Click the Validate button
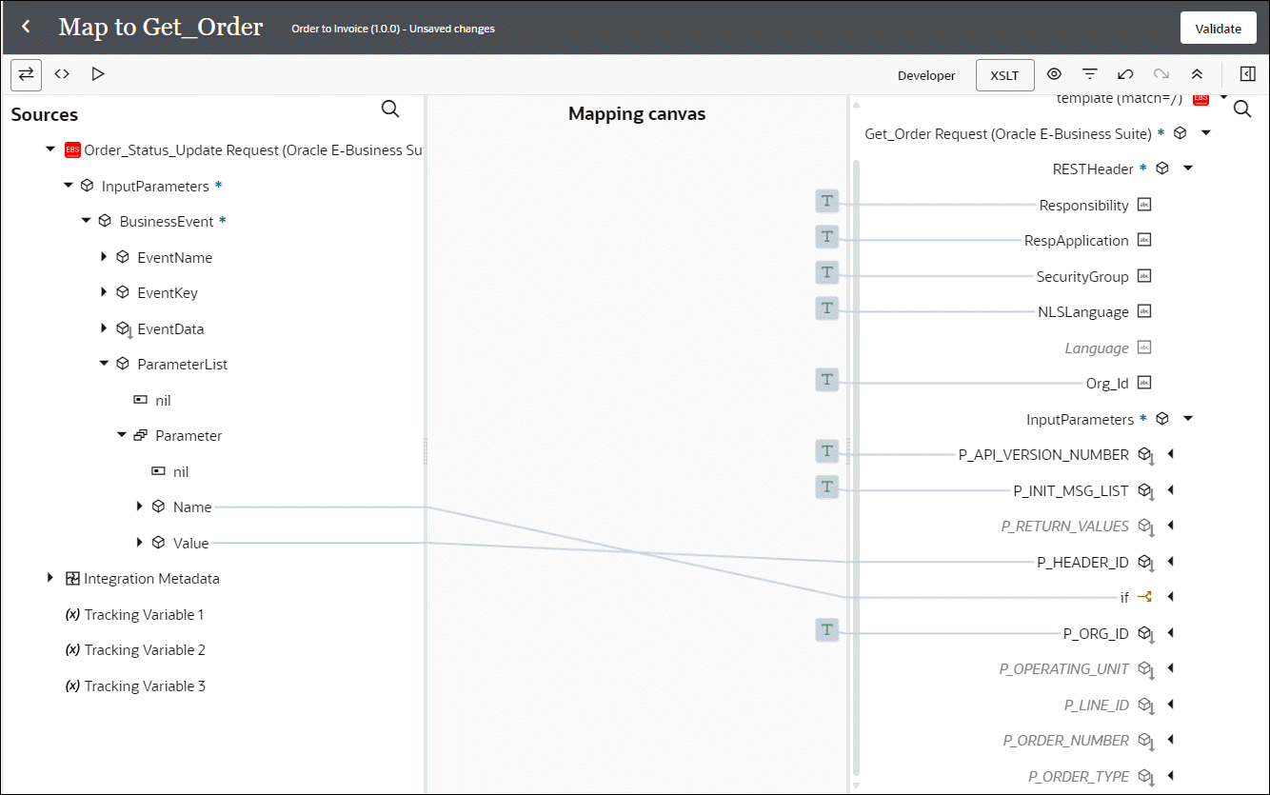1270x795 pixels. [x=1218, y=28]
